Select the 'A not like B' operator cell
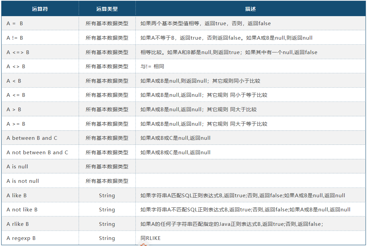The image size is (367, 246). pos(22,210)
